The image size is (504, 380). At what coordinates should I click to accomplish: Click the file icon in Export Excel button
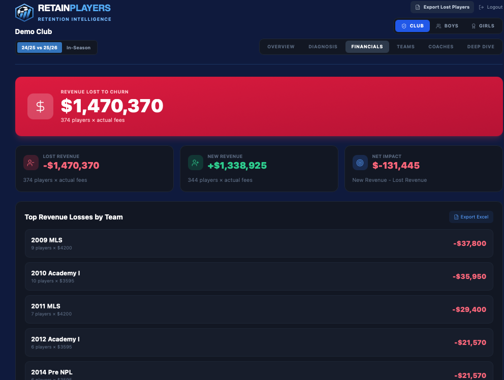click(456, 217)
